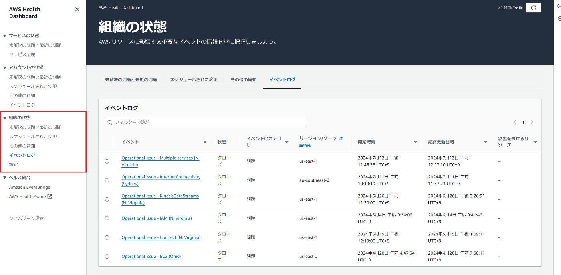
Task: Click the us-east-2 region cell
Action: click(308, 257)
